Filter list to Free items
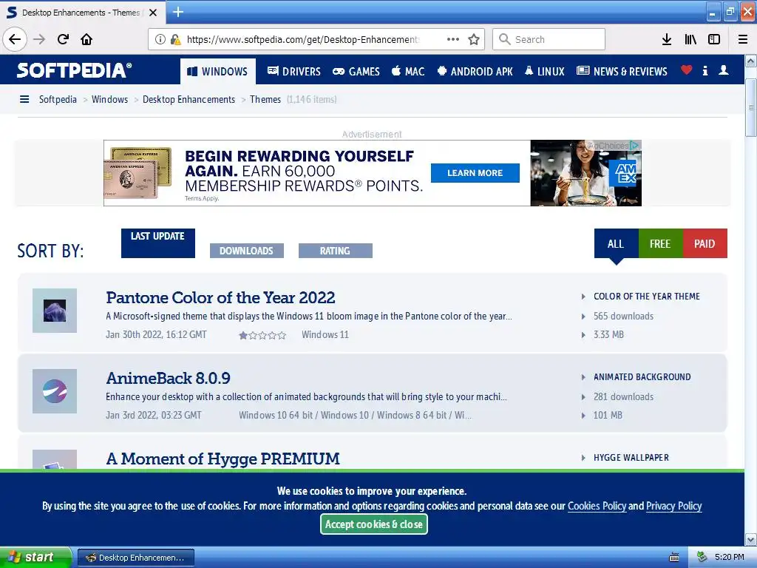 (x=660, y=243)
